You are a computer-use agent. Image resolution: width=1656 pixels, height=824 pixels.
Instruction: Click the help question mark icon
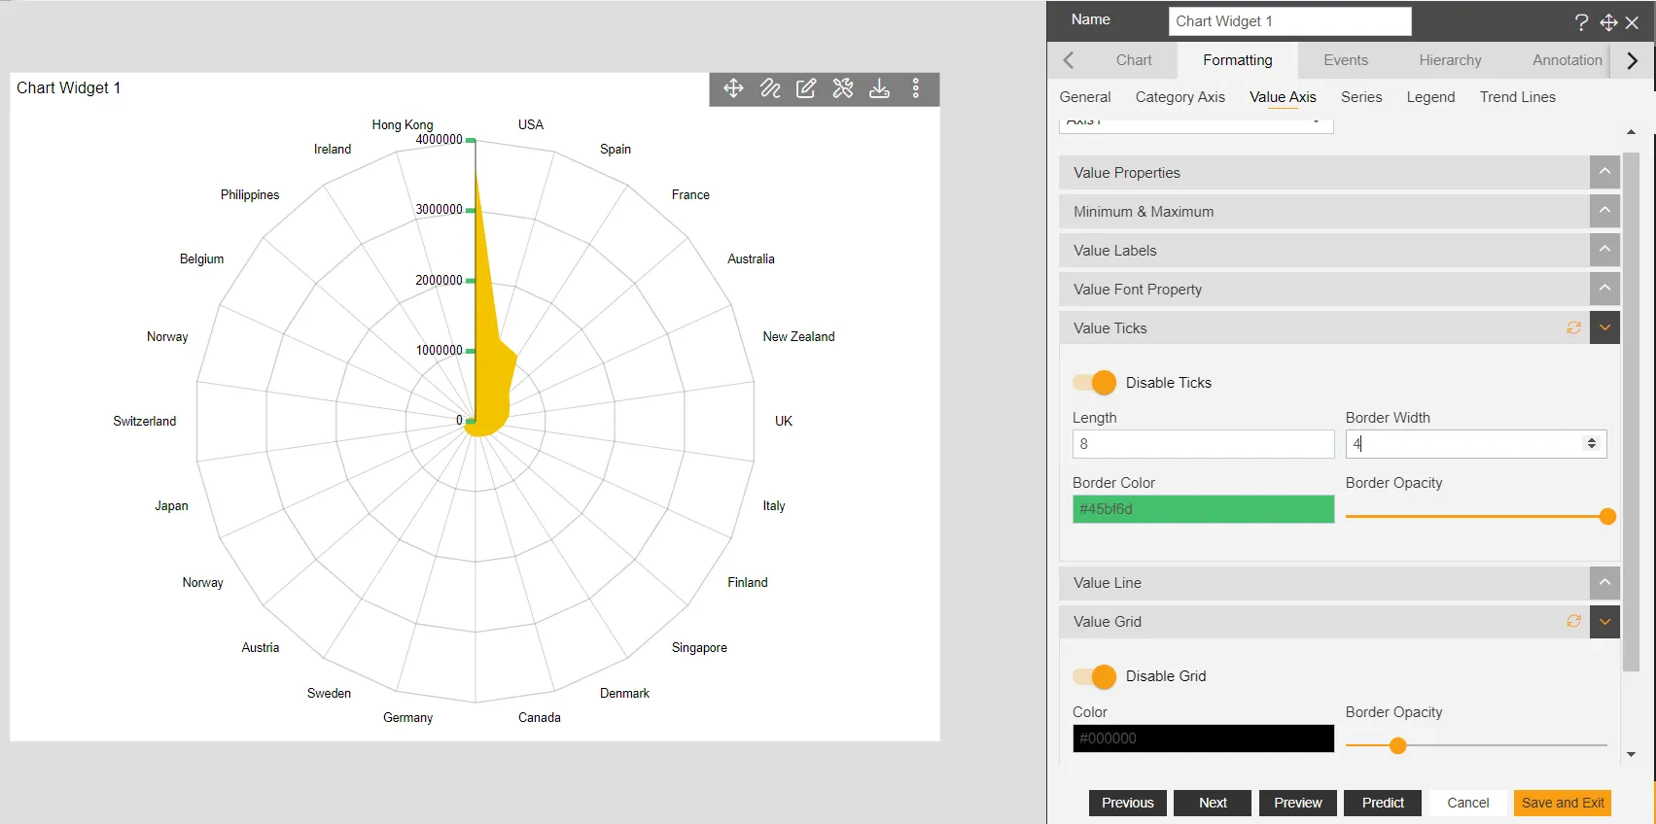coord(1582,22)
